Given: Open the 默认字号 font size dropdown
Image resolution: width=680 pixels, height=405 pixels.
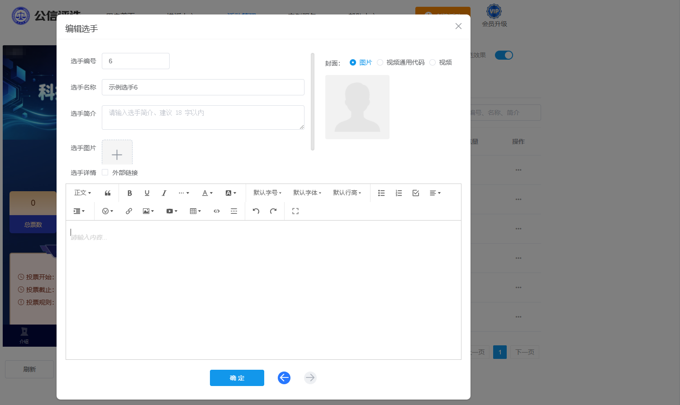Looking at the screenshot, I should [x=267, y=193].
